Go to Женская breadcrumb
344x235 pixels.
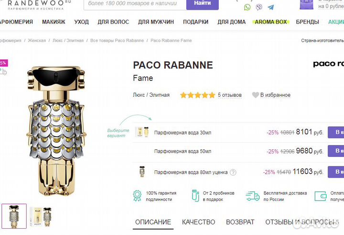37,41
